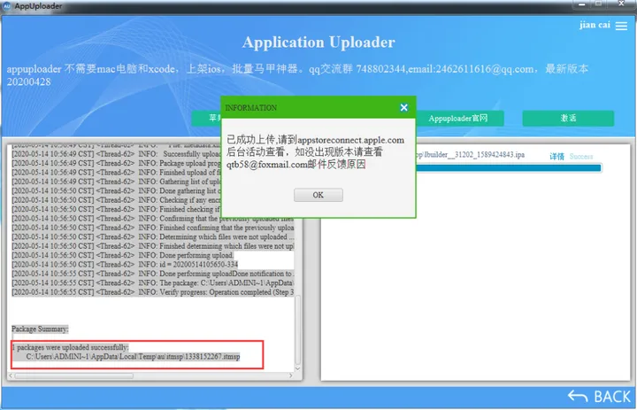Click the AppUploader title bar icon

(6, 6)
